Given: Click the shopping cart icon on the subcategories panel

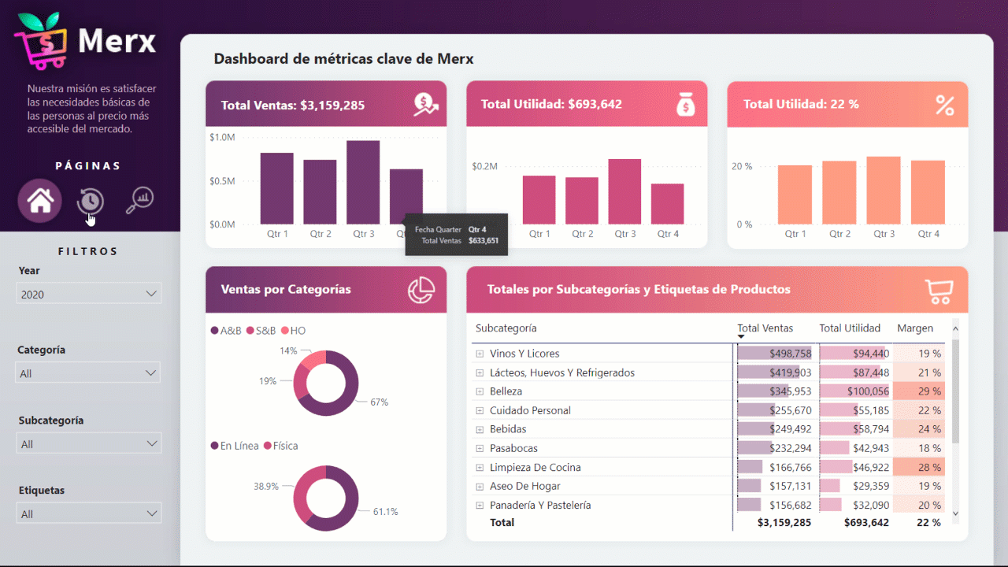Looking at the screenshot, I should 939,289.
